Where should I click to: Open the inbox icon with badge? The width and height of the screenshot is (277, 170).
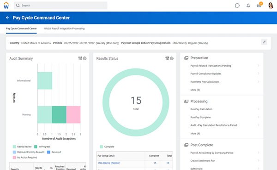(x=259, y=5)
